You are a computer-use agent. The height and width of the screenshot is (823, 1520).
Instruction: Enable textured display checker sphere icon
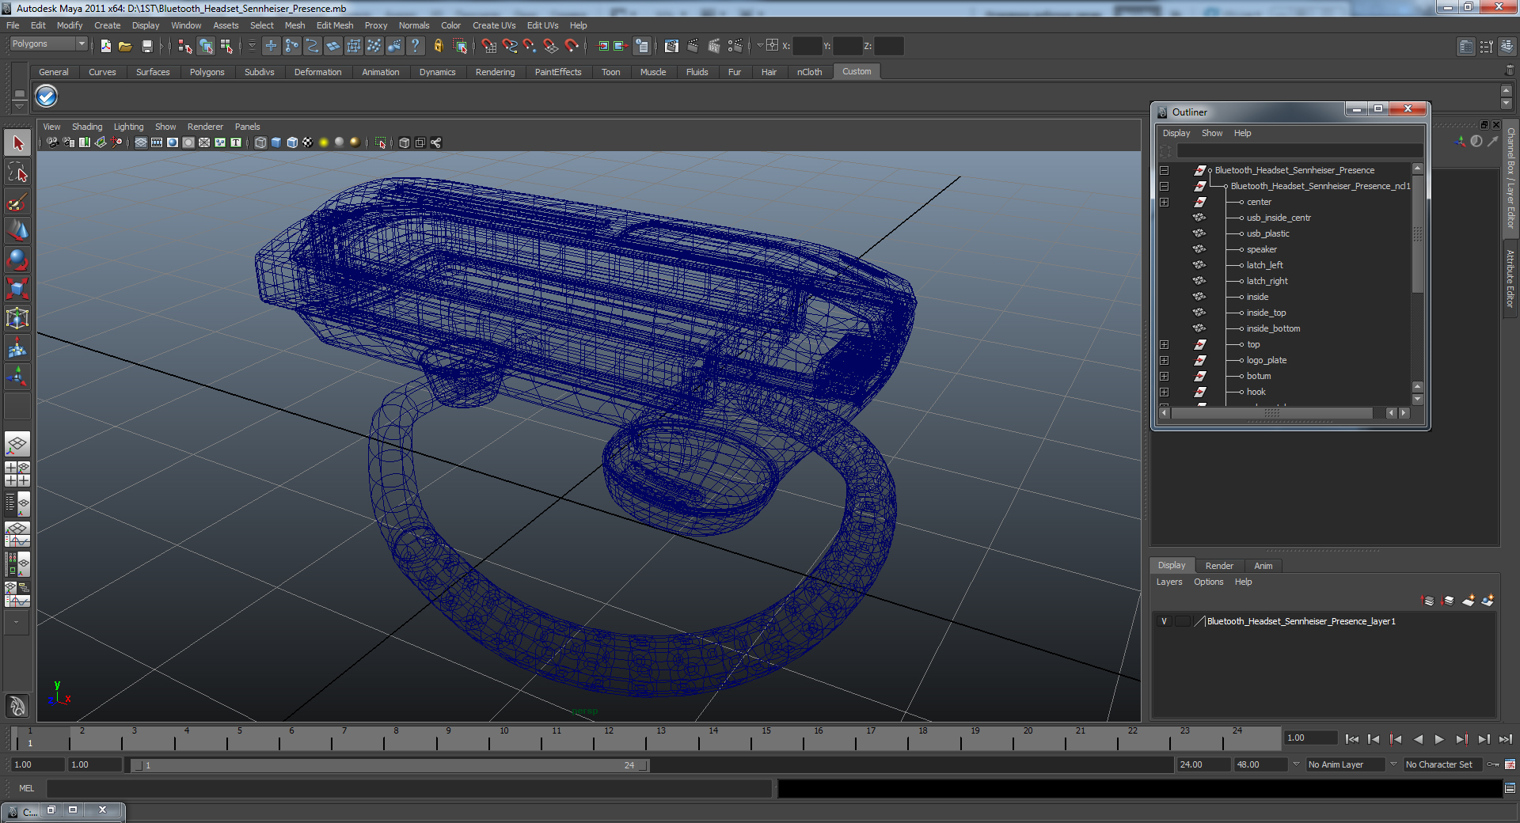(307, 142)
